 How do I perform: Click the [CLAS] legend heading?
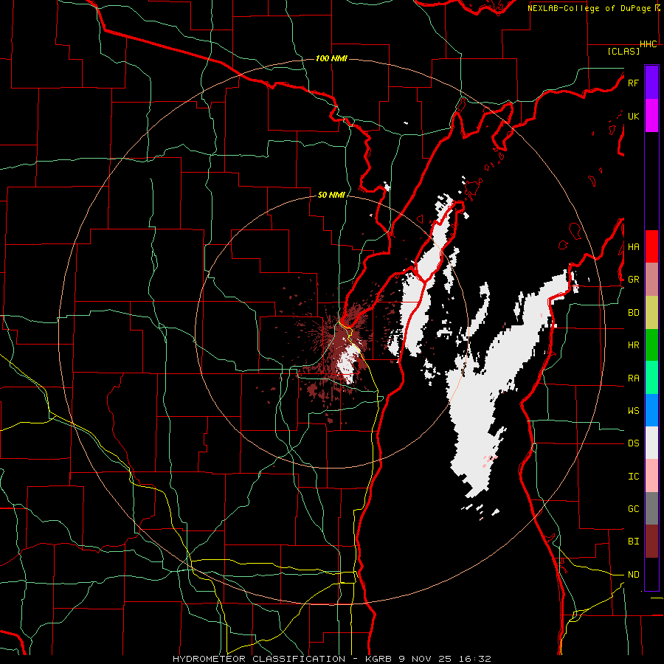coord(623,52)
